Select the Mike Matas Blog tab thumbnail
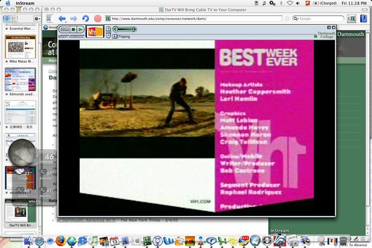 coord(20,46)
